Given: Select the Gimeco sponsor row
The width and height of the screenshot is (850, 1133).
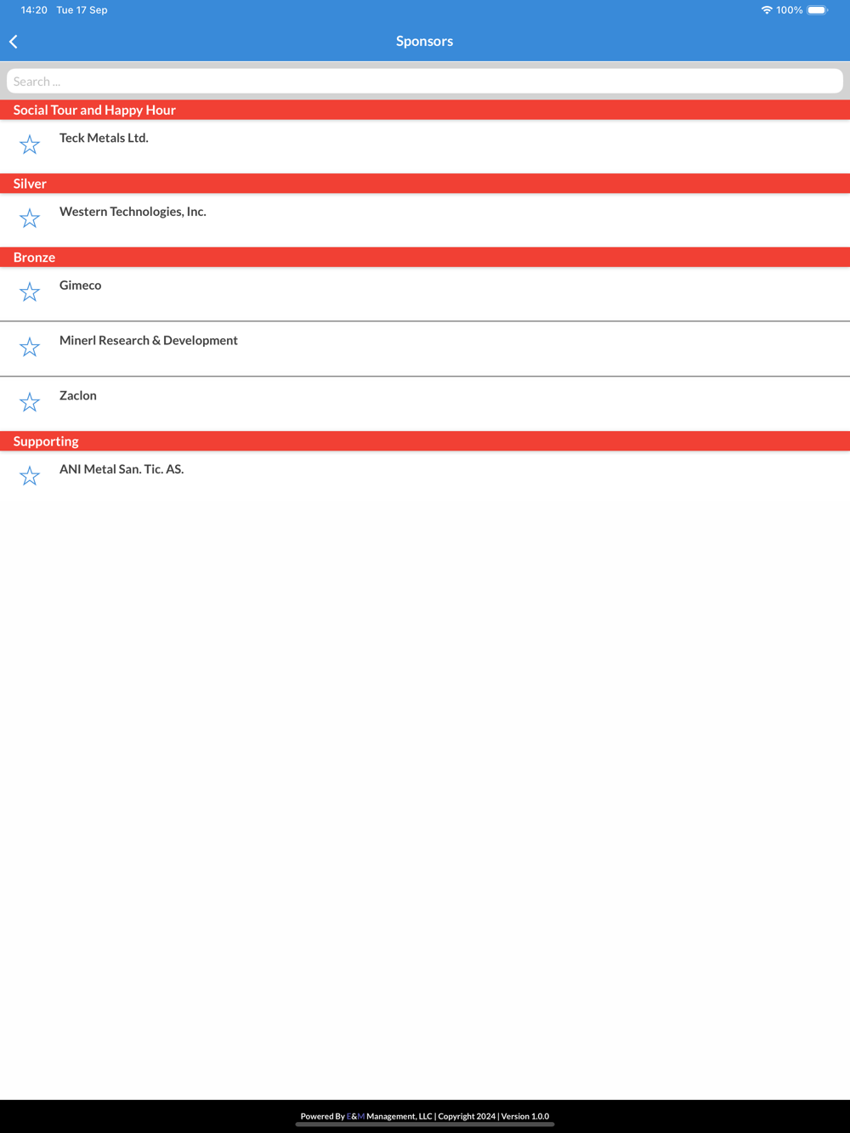Looking at the screenshot, I should point(425,294).
